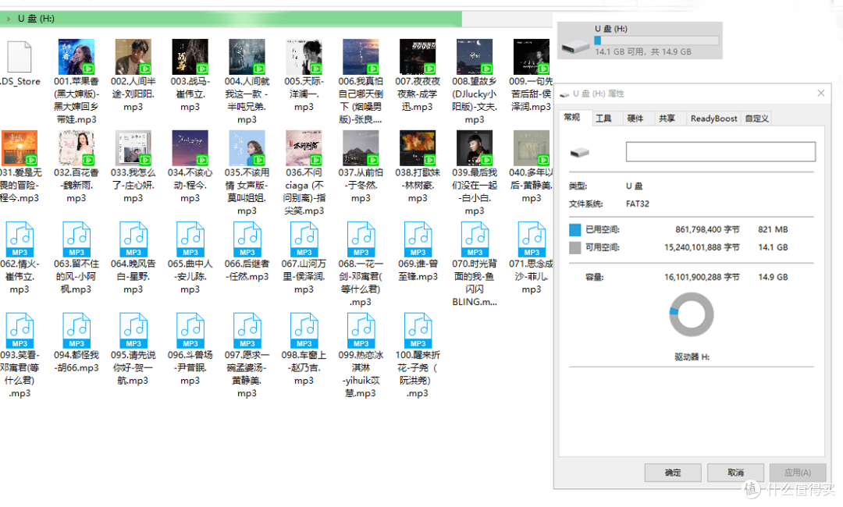Click the disk usage donut chart
Image resolution: width=843 pixels, height=507 pixels.
tap(692, 314)
